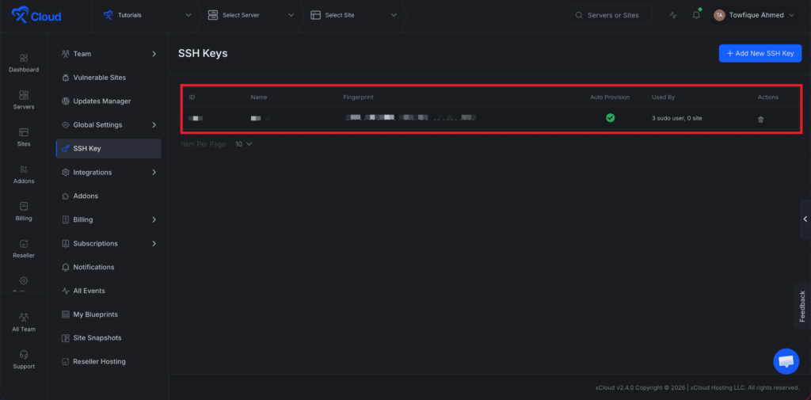
Task: Open Servers from the left rail
Action: [24, 100]
